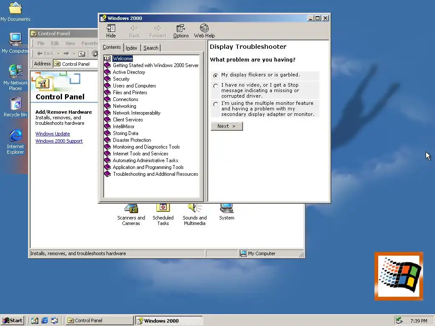Image resolution: width=435 pixels, height=326 pixels.
Task: Open My Documents desktop icon
Action: tap(15, 11)
